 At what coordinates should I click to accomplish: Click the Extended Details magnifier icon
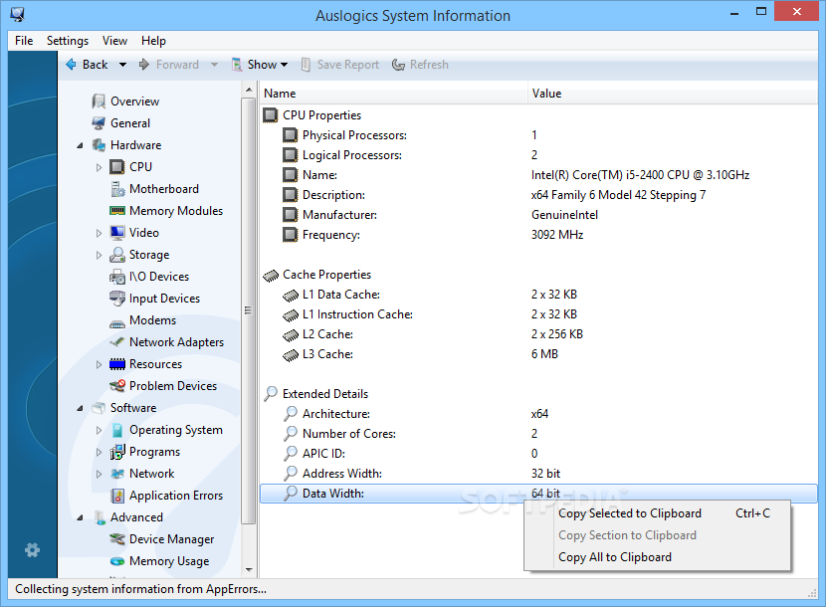click(x=271, y=394)
